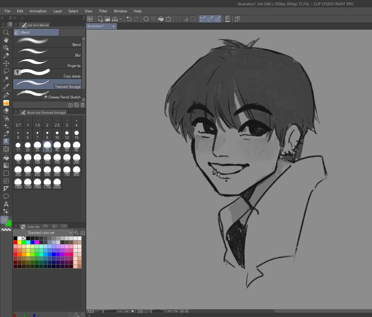Screen dimensions: 372x317
Task: Open a file using folder icon
Action: click(x=108, y=19)
